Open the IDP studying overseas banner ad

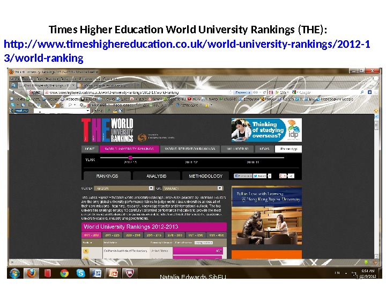tap(266, 130)
